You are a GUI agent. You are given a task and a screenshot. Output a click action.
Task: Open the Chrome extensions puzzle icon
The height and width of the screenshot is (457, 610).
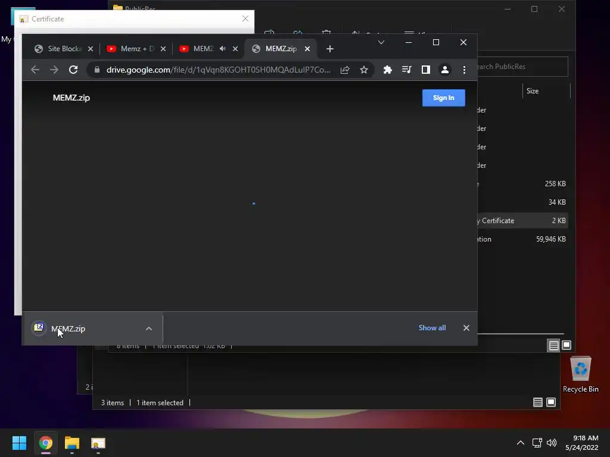tap(387, 70)
